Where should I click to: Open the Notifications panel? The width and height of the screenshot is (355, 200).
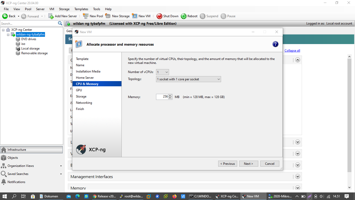[31, 182]
